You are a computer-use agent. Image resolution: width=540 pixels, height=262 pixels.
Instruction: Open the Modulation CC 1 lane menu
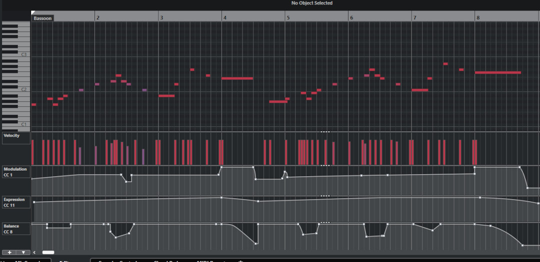(x=16, y=172)
